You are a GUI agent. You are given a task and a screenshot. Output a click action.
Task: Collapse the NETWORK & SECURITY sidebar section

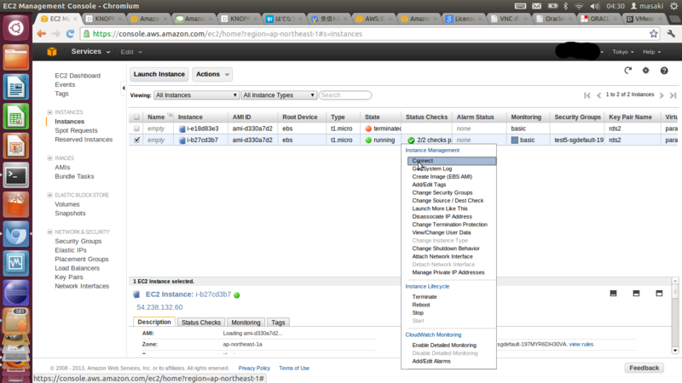click(x=49, y=232)
